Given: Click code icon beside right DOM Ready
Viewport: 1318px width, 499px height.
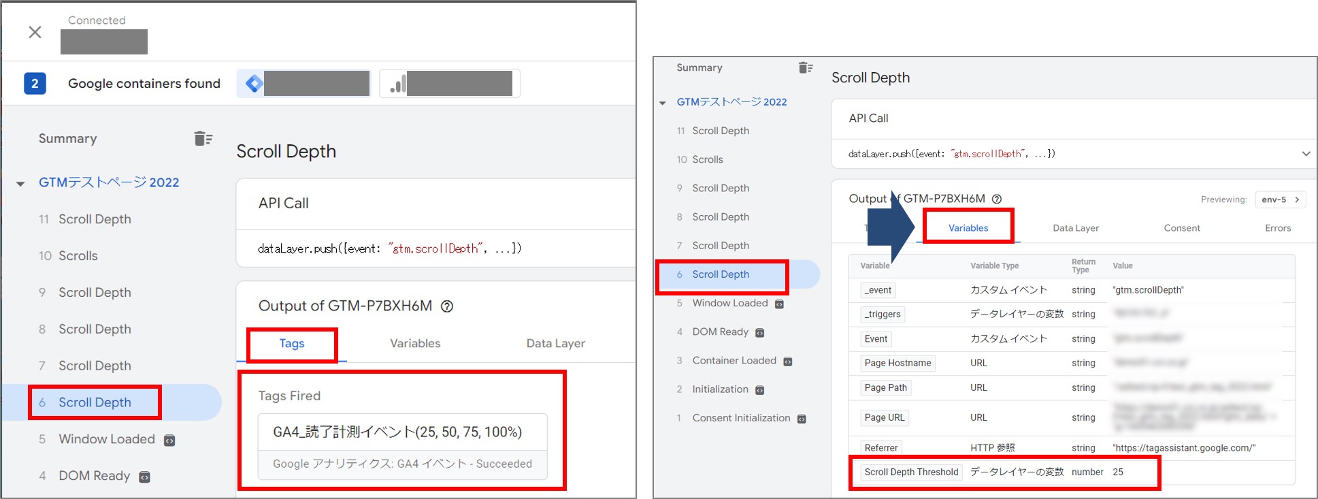Looking at the screenshot, I should click(x=759, y=333).
